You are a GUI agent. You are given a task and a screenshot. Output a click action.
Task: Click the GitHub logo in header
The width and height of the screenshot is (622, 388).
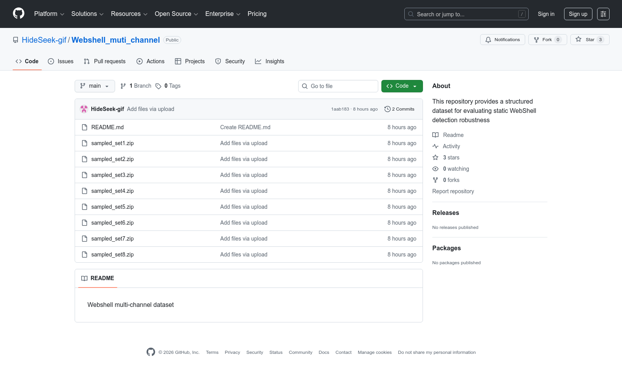pos(19,14)
